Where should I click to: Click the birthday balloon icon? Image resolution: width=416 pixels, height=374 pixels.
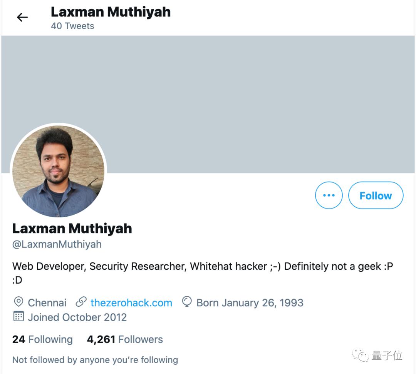tap(187, 302)
